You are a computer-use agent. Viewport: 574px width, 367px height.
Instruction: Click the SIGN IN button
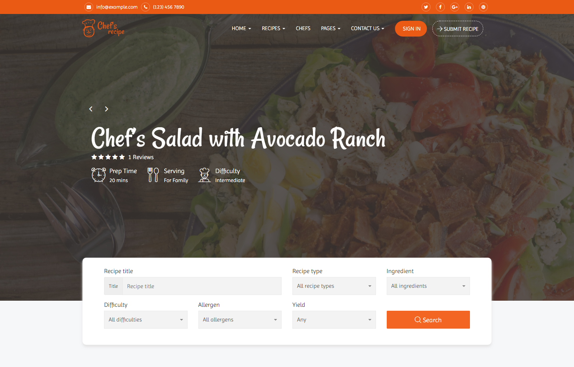tap(411, 29)
